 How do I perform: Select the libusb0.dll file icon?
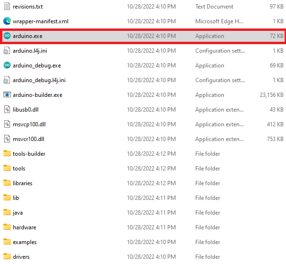pyautogui.click(x=7, y=110)
